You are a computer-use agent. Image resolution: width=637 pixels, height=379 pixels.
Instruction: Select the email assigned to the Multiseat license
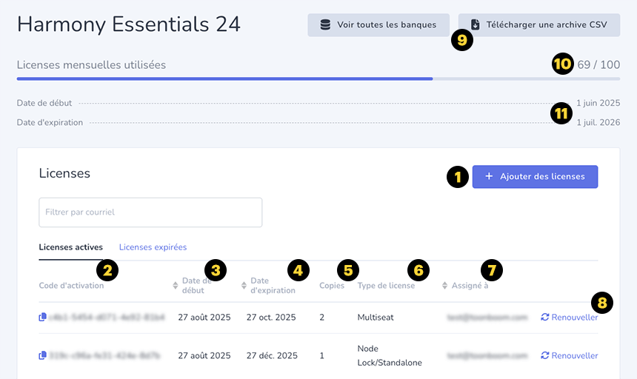coord(487,318)
